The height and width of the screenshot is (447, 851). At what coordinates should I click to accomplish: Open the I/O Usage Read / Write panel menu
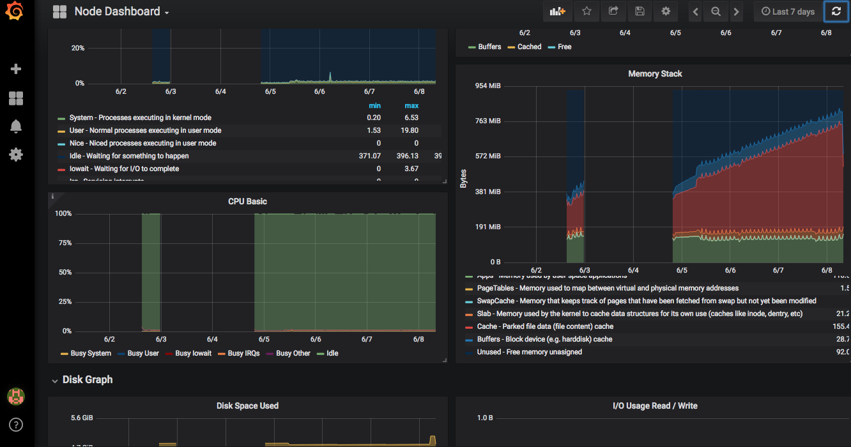655,405
